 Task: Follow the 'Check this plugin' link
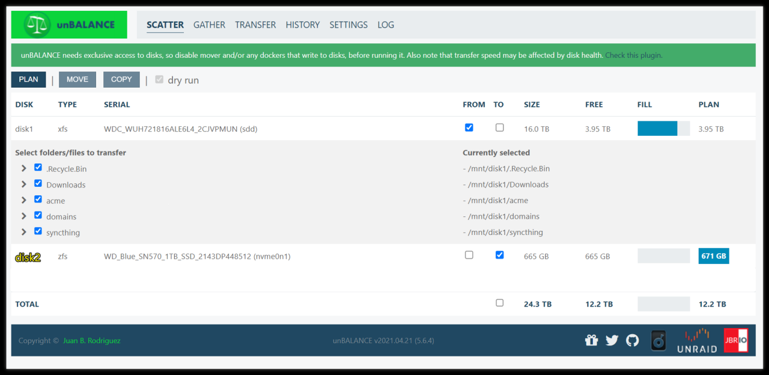[633, 55]
